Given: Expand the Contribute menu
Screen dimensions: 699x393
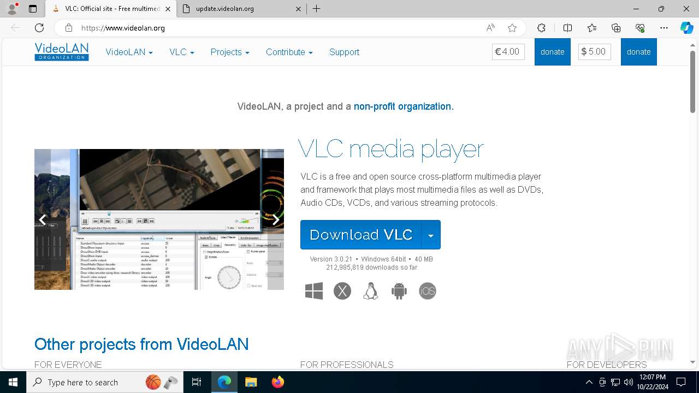Looking at the screenshot, I should click(289, 52).
